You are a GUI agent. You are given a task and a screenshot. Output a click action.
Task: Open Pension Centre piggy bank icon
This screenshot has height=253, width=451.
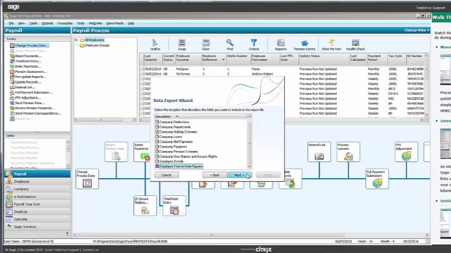[x=305, y=45]
